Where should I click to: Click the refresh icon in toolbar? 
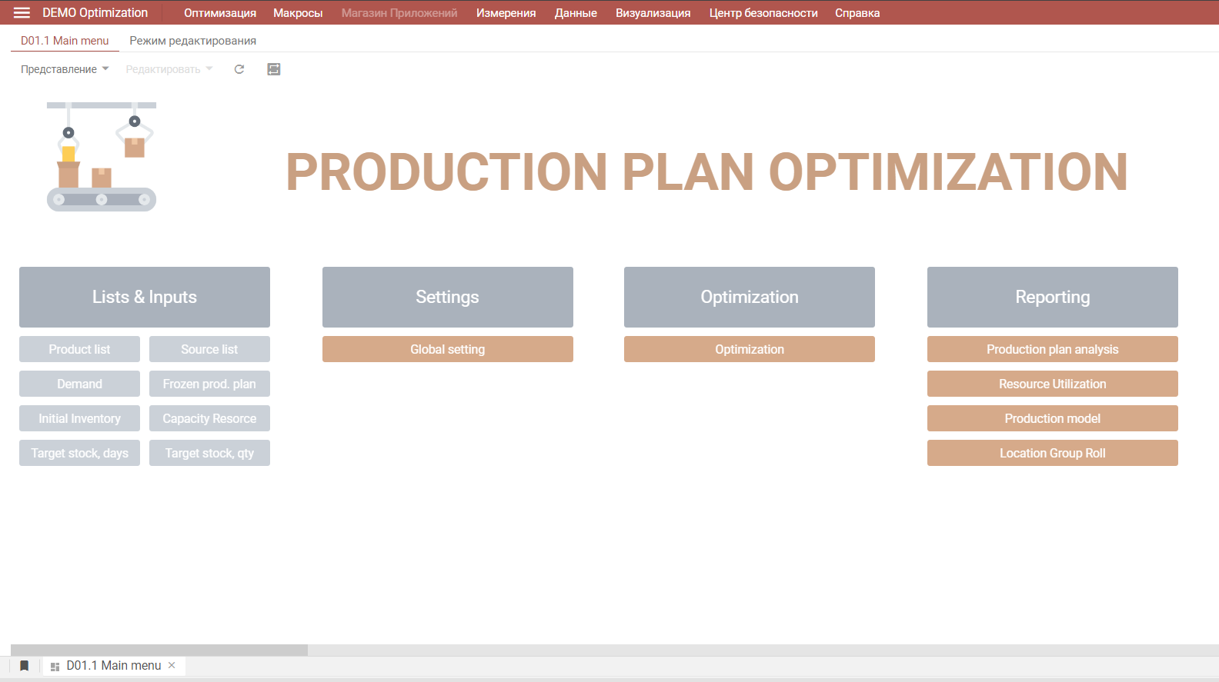click(x=239, y=69)
